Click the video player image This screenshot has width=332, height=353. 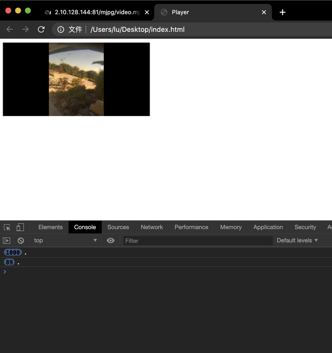tap(76, 79)
